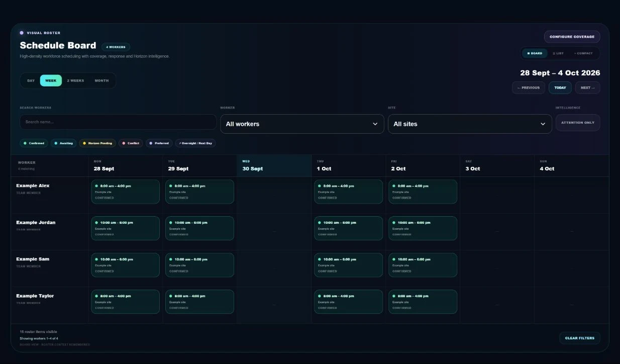Click the 16 roster items visible text

tap(38, 332)
